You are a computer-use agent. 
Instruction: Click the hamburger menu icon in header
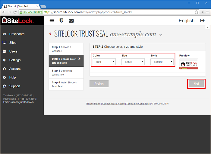52,21
